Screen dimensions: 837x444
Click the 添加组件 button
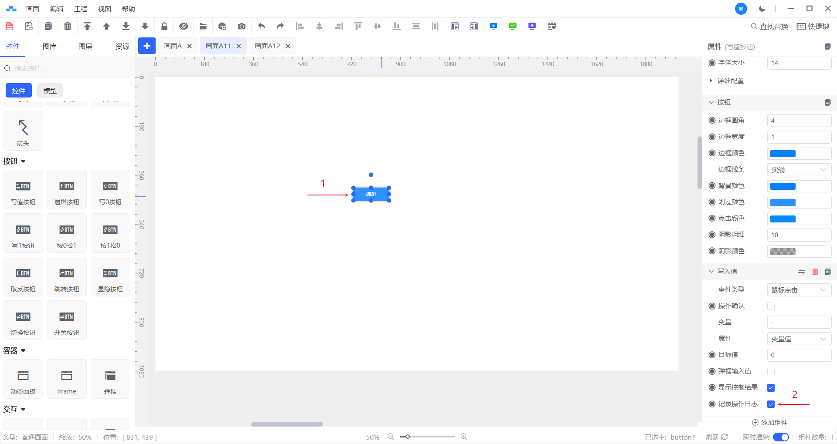pyautogui.click(x=769, y=422)
